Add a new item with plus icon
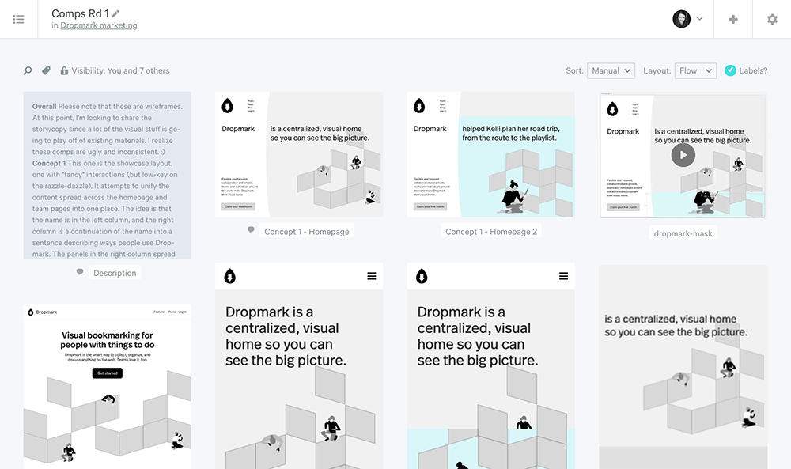The image size is (791, 469). (733, 19)
